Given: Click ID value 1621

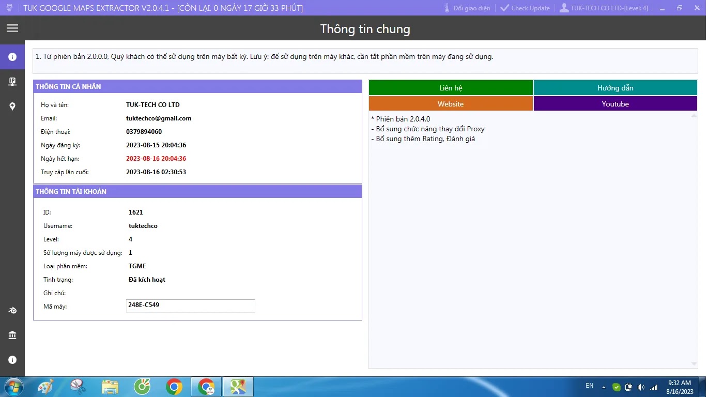Looking at the screenshot, I should click(136, 212).
